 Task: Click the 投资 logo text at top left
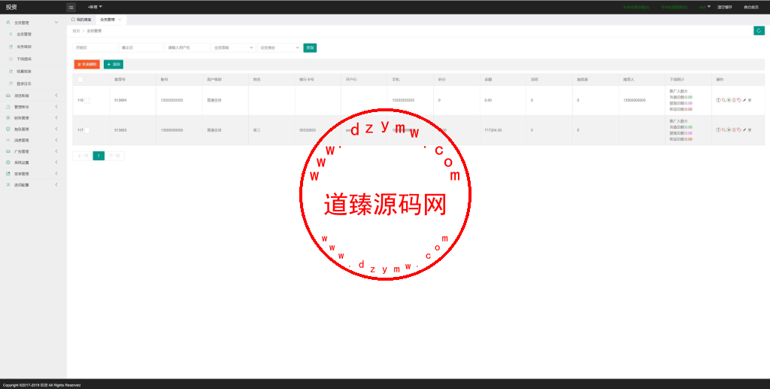(11, 8)
